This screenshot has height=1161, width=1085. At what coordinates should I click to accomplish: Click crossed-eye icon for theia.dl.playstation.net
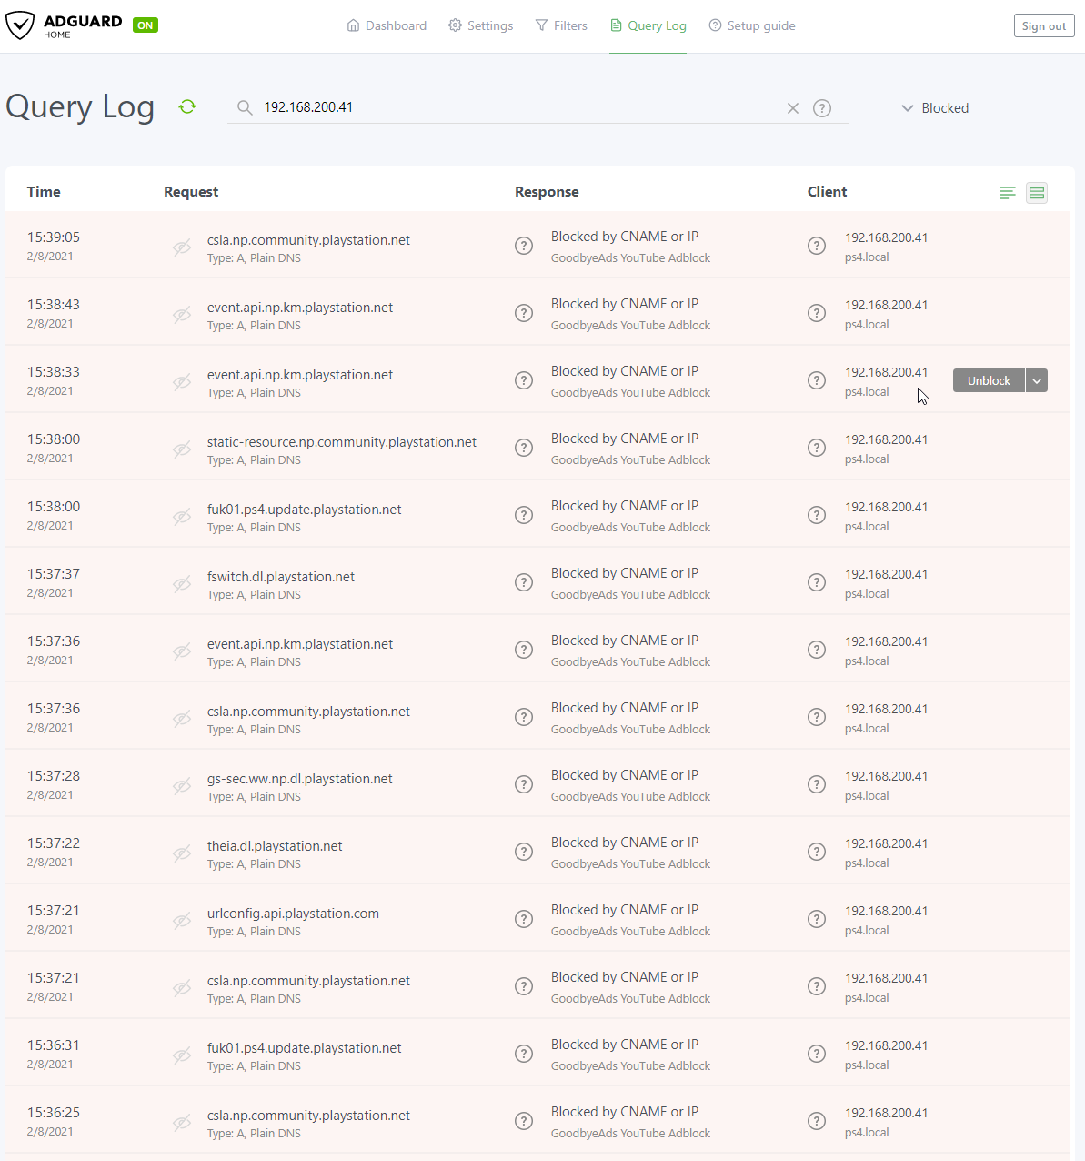coord(182,853)
